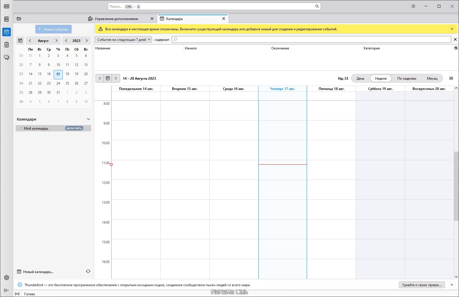Go to previous year 2022
This screenshot has width=459, height=297.
(x=66, y=41)
